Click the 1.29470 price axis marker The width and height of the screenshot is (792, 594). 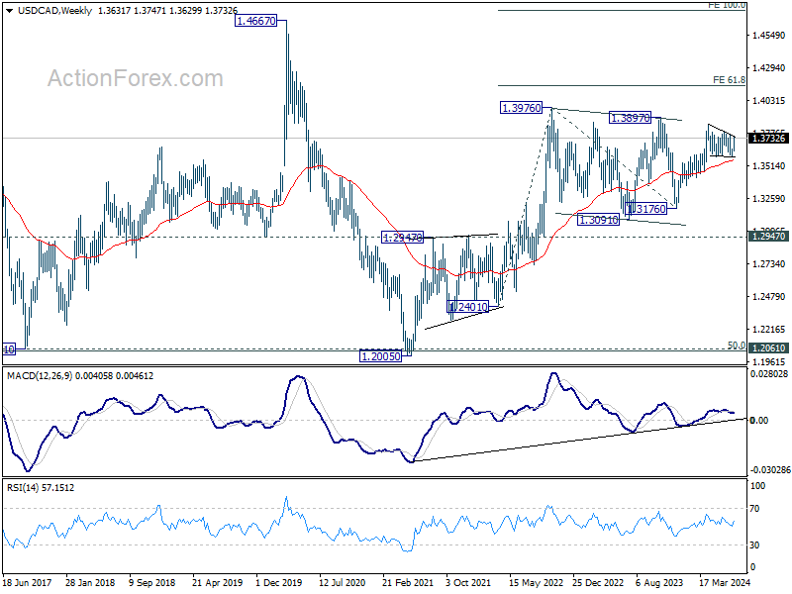769,237
